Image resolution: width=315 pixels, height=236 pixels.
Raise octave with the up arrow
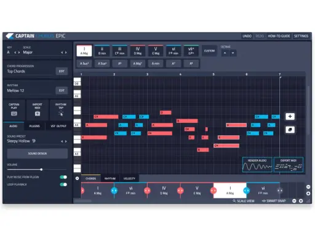tap(225, 53)
